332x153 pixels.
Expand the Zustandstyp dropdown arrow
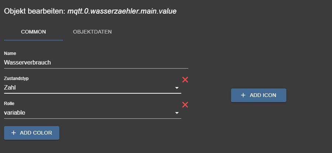tap(177, 88)
